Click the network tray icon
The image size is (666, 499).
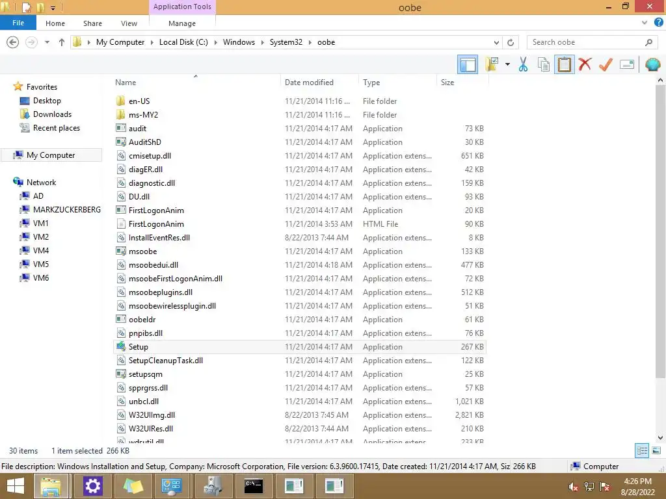(589, 487)
